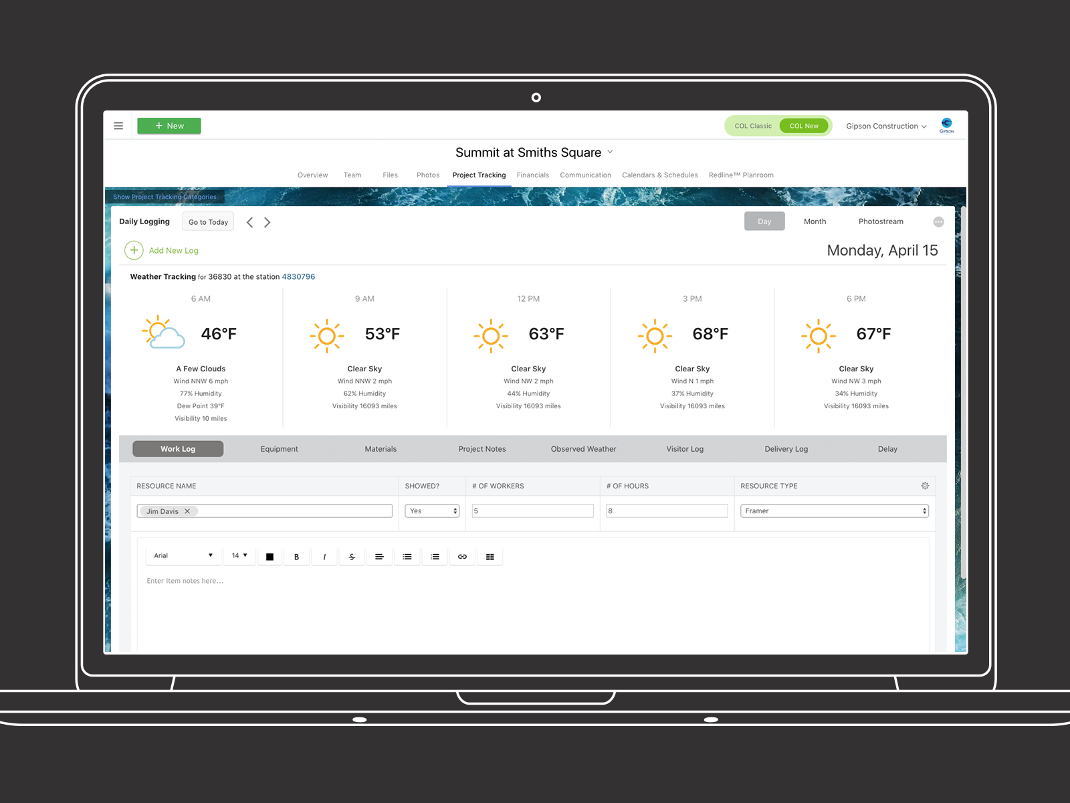Toggle italic formatting
Image resolution: width=1070 pixels, height=803 pixels.
tap(324, 557)
